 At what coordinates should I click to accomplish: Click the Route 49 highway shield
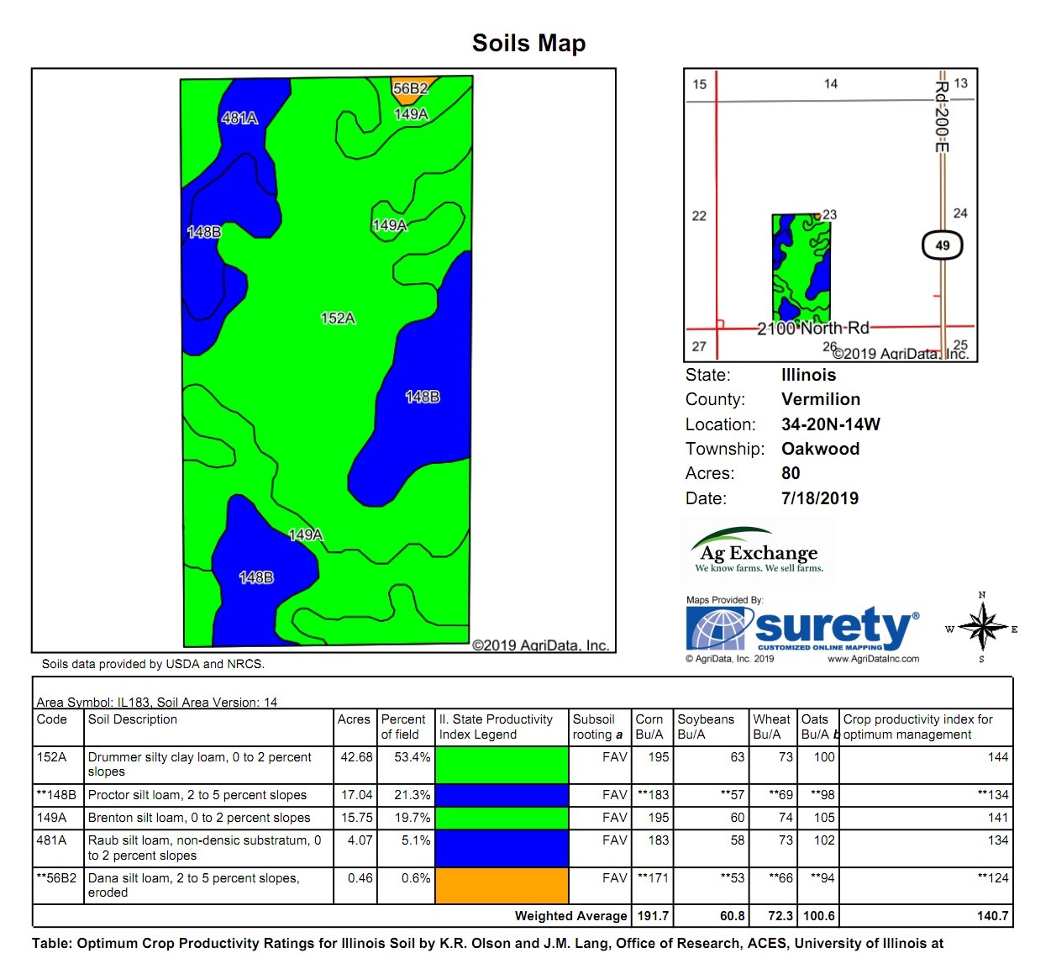942,245
